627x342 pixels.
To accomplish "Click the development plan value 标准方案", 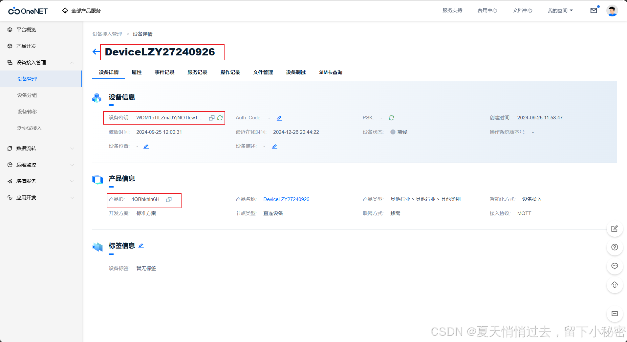I will [146, 213].
